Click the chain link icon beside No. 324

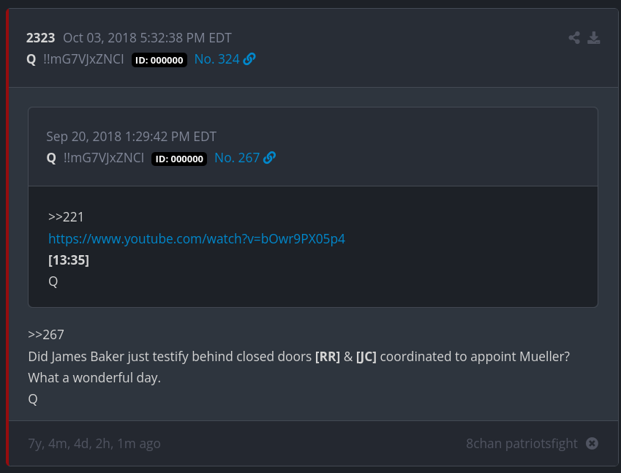coord(249,59)
